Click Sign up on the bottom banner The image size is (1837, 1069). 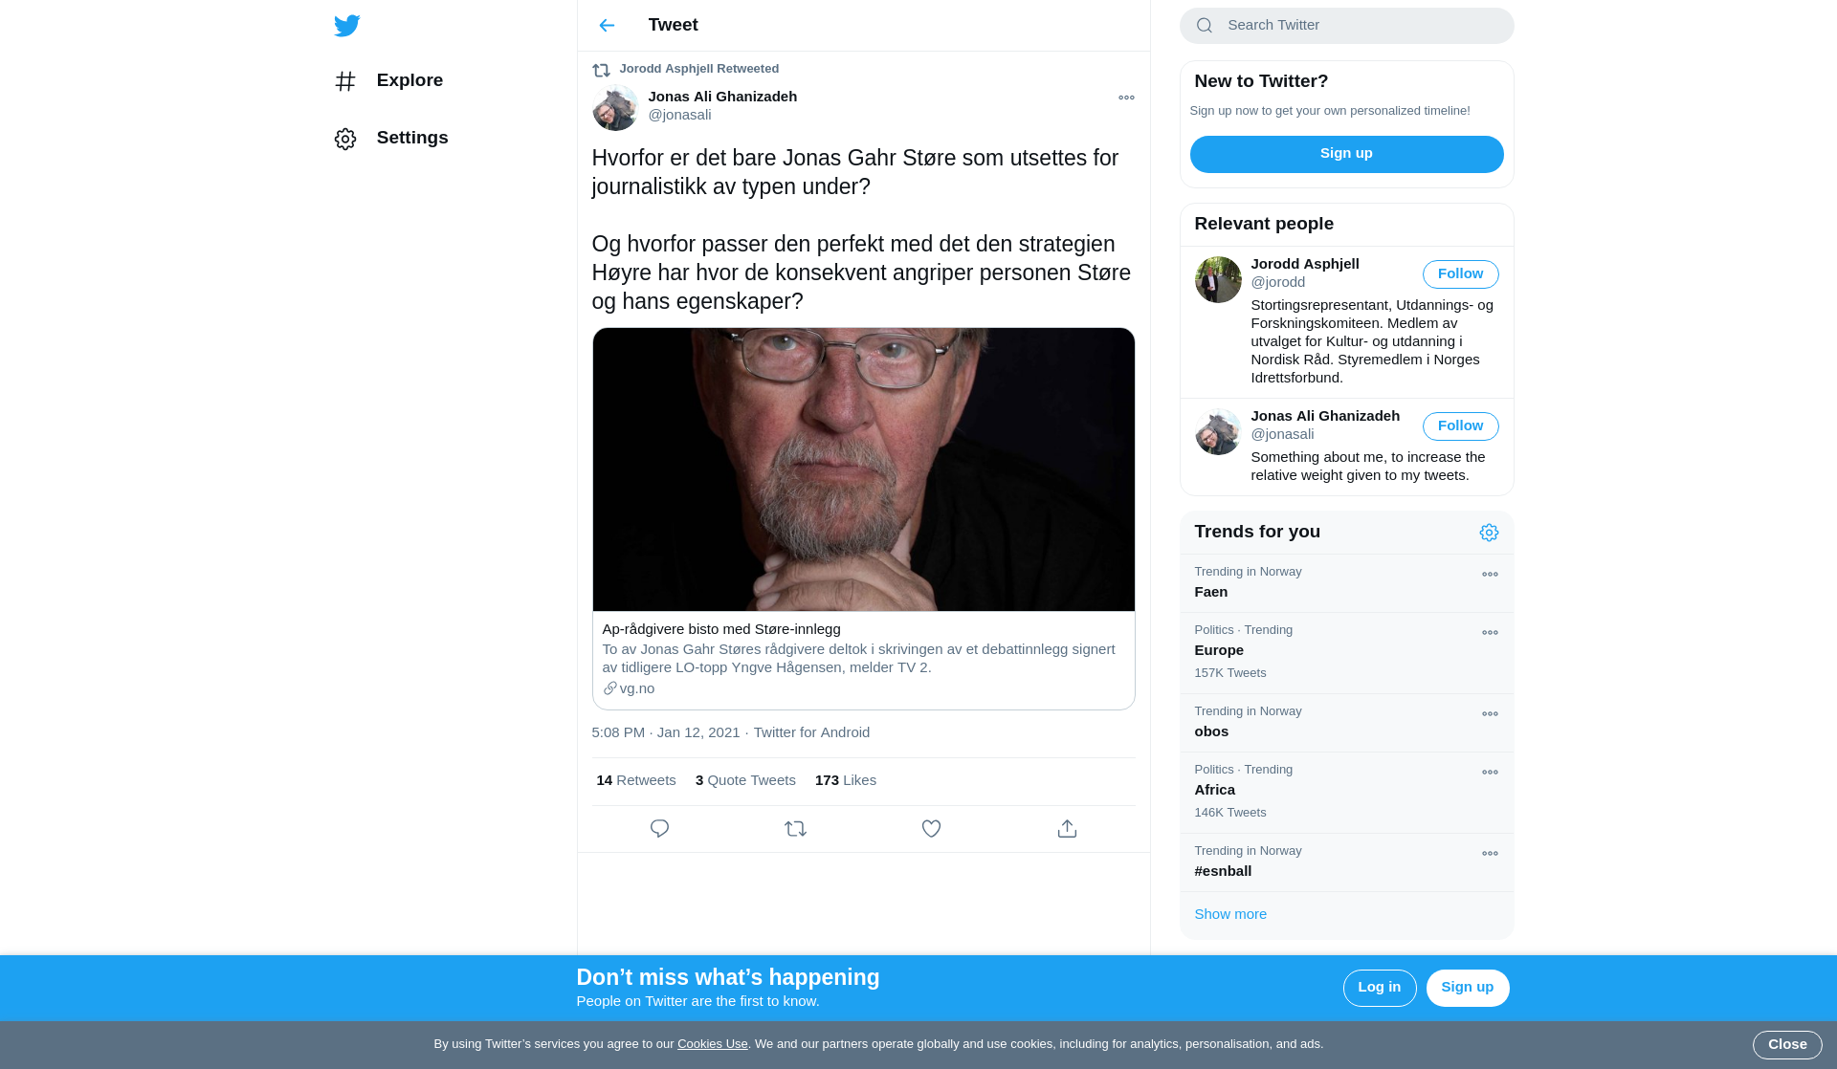coord(1467,988)
